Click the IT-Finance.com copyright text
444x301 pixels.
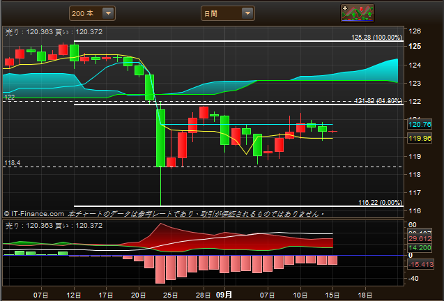click(34, 214)
